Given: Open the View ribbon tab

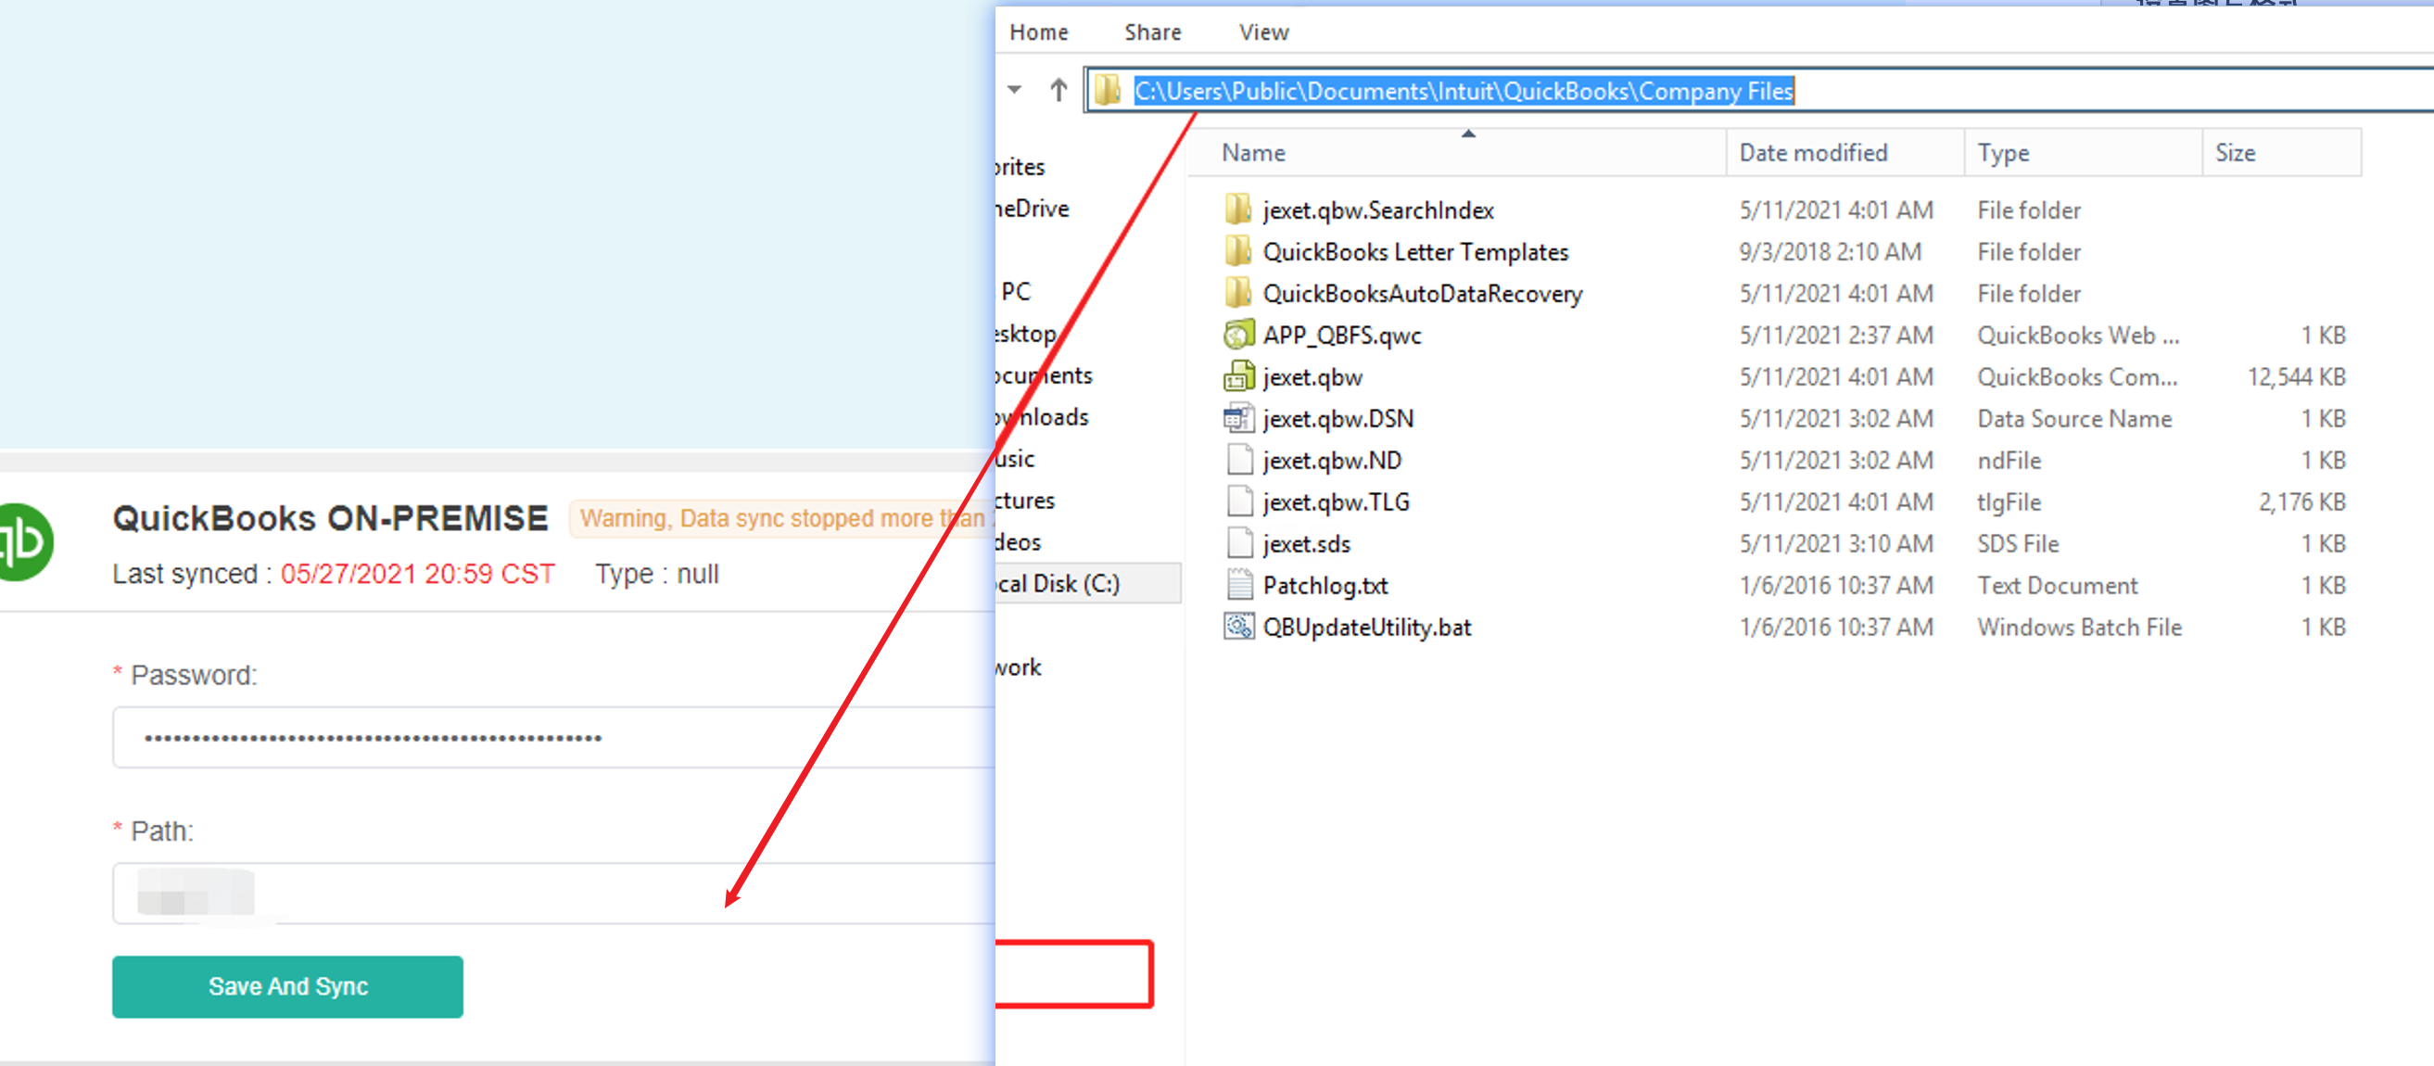Looking at the screenshot, I should [1263, 33].
